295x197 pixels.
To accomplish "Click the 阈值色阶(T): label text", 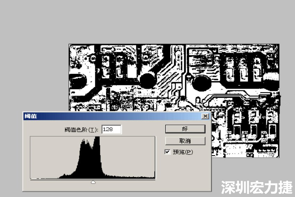I will [x=81, y=130].
